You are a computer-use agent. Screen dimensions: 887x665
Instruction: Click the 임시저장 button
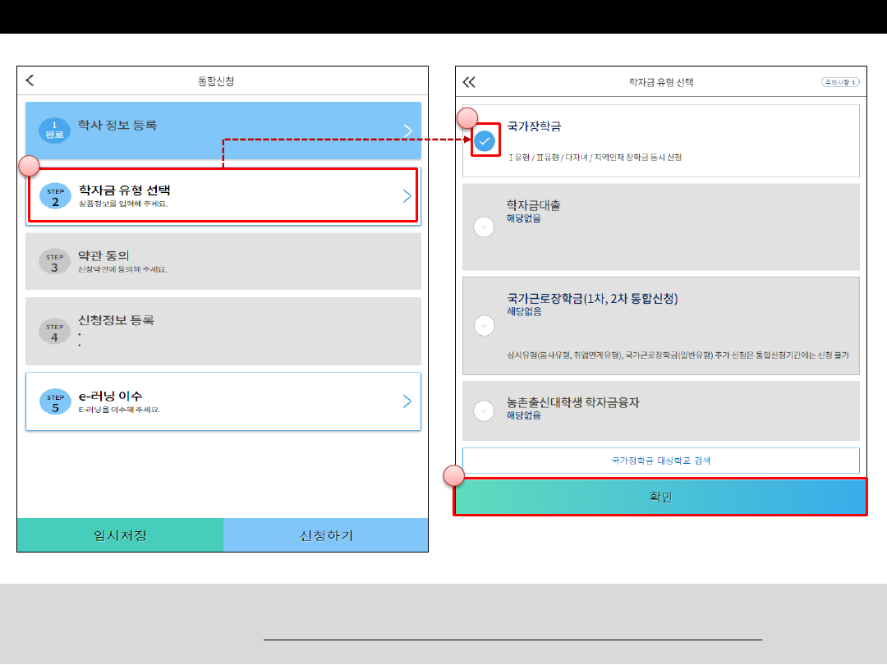point(120,535)
